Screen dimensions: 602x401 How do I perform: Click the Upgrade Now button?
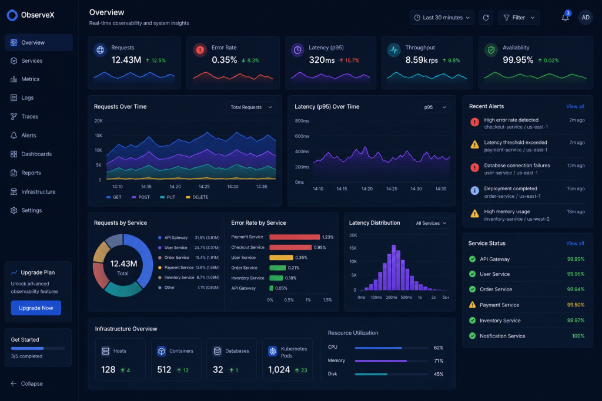36,308
